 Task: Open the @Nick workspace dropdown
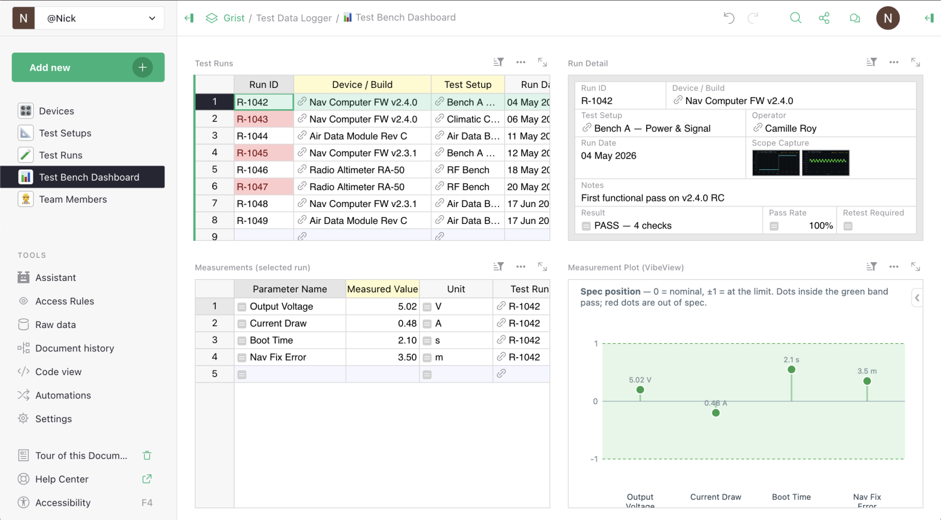tap(99, 18)
